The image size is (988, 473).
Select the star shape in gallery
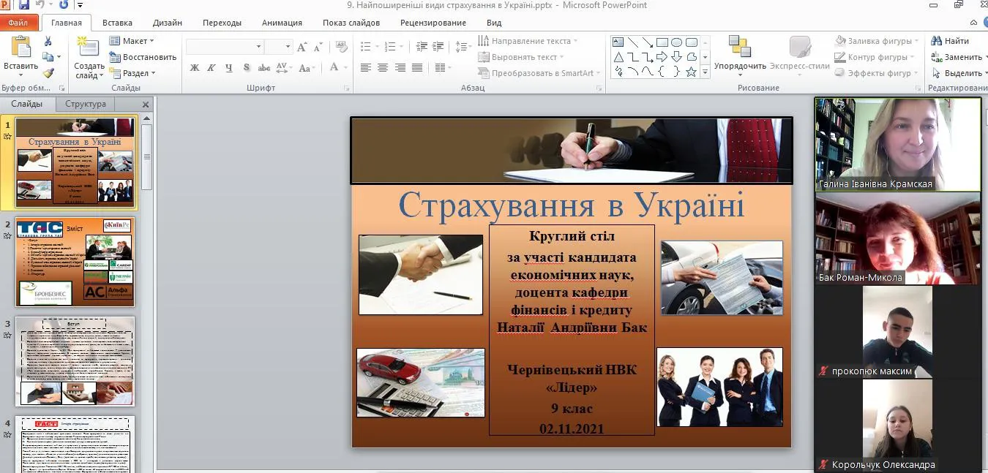click(x=691, y=72)
